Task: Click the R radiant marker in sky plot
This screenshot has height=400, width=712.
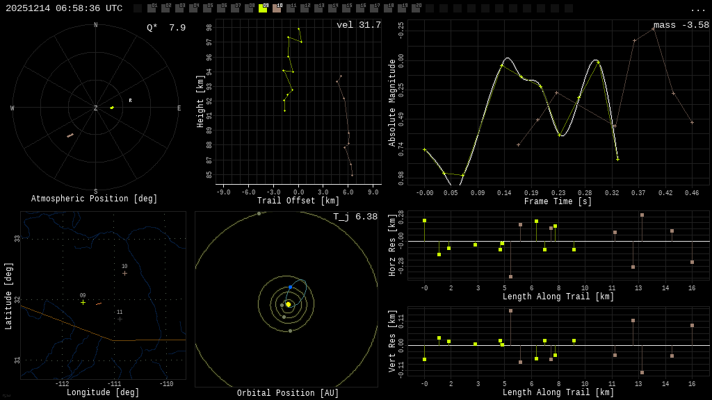Action: pos(130,101)
